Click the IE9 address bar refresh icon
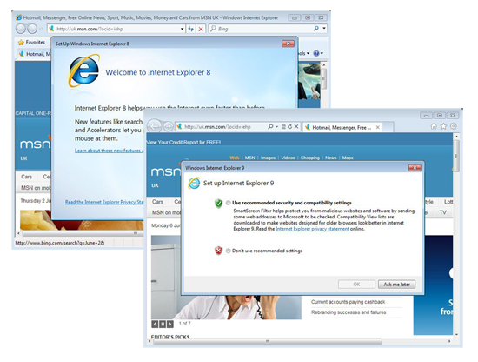Image resolution: width=478 pixels, height=362 pixels. (289, 126)
